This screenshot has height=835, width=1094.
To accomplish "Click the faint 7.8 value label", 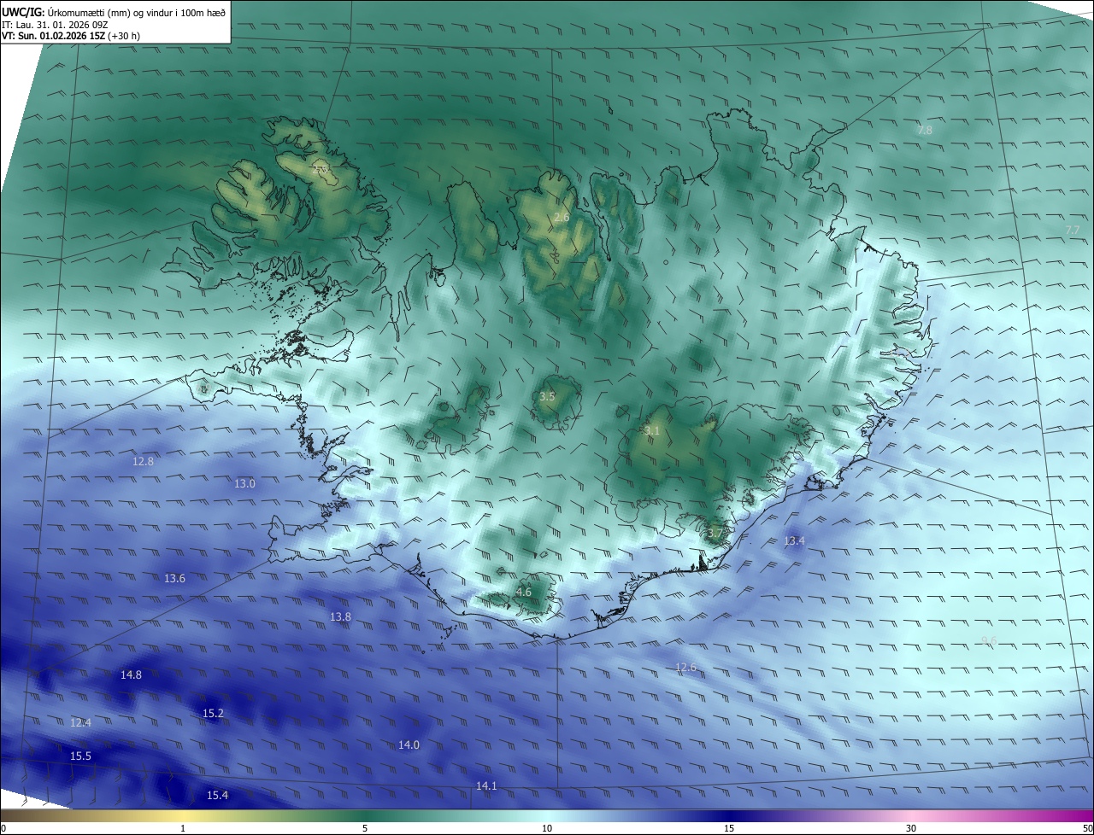I will coord(925,130).
